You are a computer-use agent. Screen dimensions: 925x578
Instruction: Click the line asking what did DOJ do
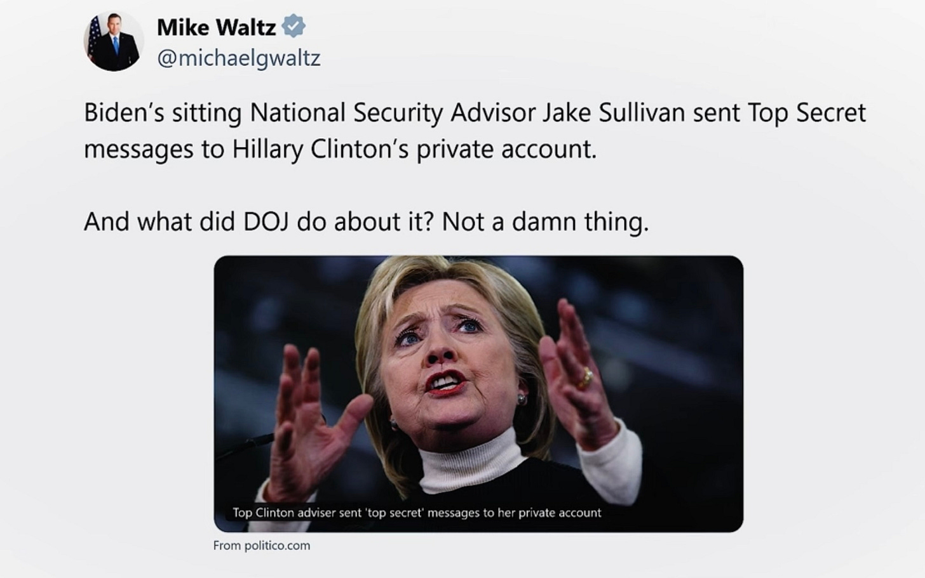tap(365, 221)
